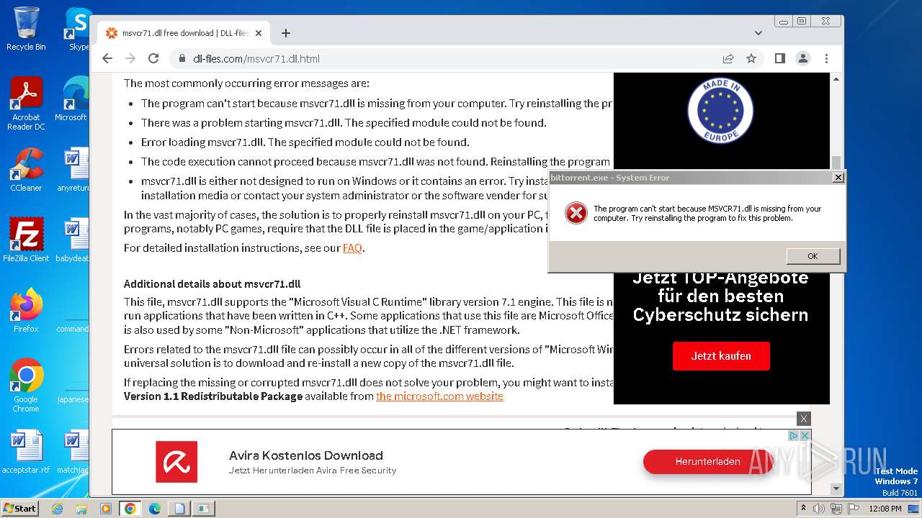Launch Firefox from the desktop

tap(26, 311)
